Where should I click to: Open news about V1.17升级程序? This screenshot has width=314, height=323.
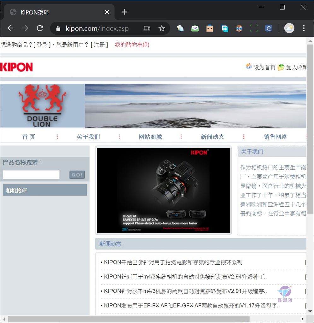pyautogui.click(x=192, y=305)
